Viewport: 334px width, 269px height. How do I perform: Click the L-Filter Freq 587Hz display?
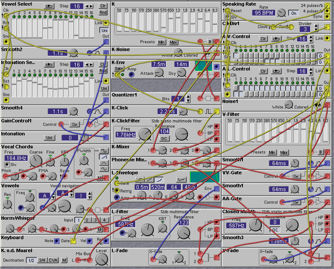[126, 224]
